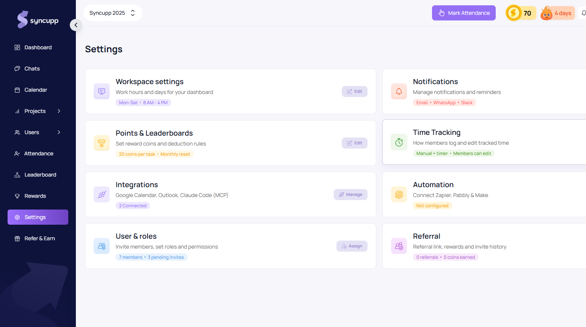Image resolution: width=586 pixels, height=327 pixels.
Task: Click the gold coin balance icon
Action: [514, 13]
